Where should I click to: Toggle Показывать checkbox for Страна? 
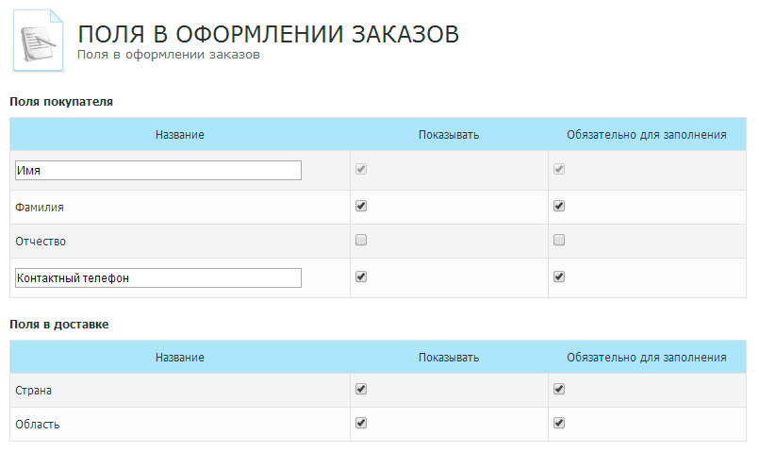click(361, 389)
